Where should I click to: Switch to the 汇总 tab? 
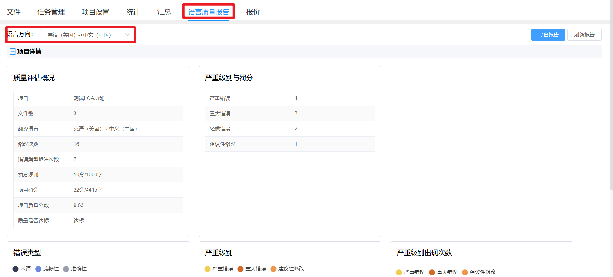[x=164, y=12]
